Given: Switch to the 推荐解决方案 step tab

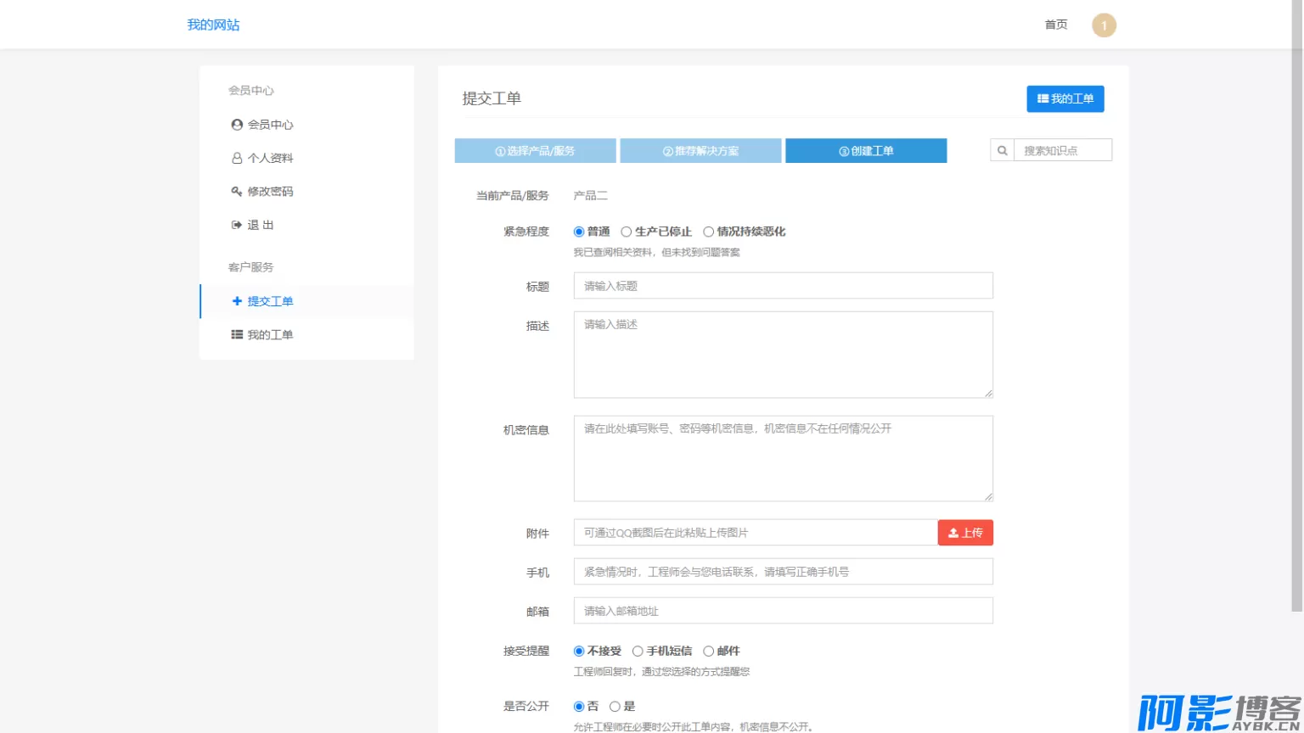Looking at the screenshot, I should [x=700, y=151].
